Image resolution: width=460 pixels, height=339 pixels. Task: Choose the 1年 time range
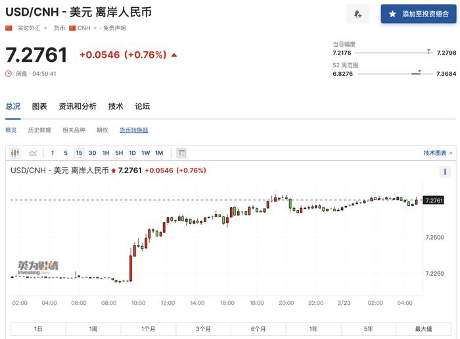point(313,328)
